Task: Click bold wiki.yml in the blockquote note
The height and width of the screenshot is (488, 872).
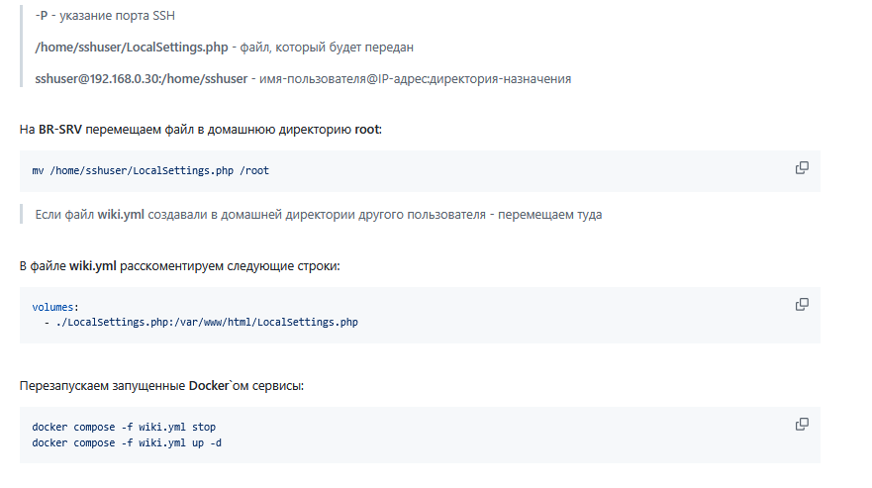Action: [121, 215]
